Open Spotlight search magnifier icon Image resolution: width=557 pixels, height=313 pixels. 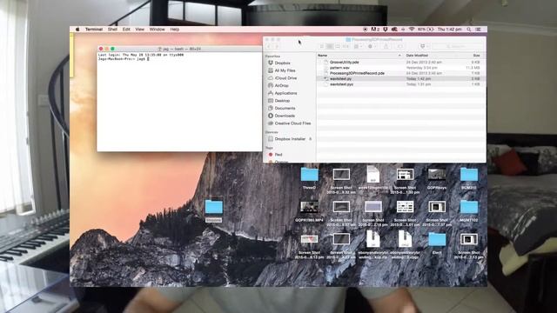(468, 30)
